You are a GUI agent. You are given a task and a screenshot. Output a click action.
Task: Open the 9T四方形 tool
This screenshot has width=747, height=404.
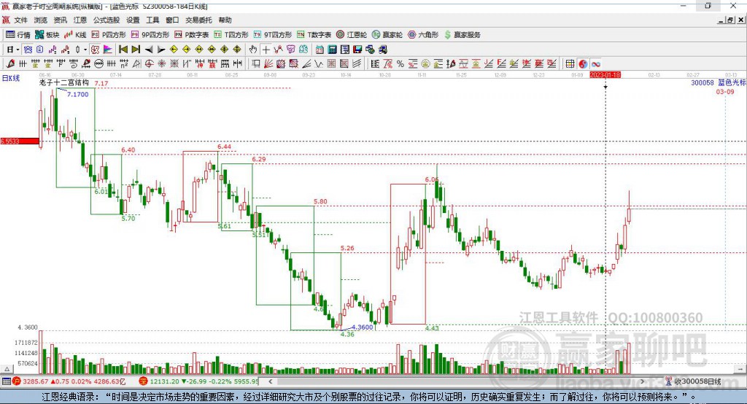(273, 35)
